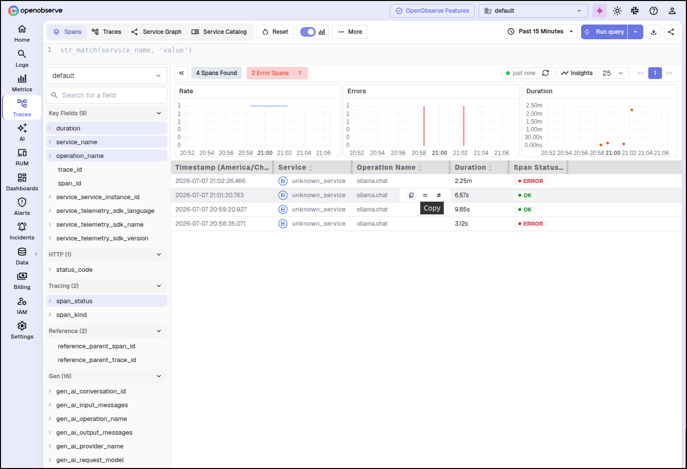
Task: Open the Service Graph tab
Action: [x=156, y=32]
